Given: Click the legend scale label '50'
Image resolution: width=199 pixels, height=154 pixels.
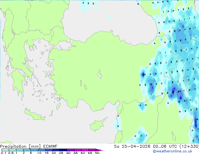Looking at the screenshot, I should point(97,153).
